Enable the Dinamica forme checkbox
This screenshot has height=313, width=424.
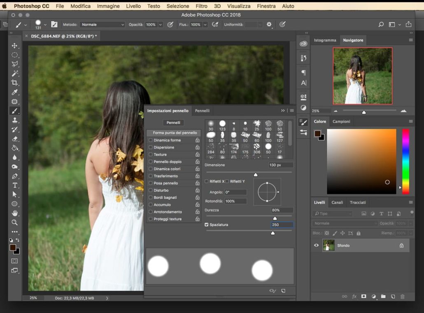click(151, 140)
